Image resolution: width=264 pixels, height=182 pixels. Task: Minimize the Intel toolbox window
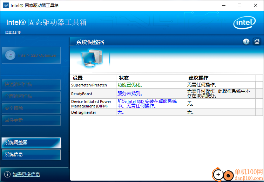[224, 5]
